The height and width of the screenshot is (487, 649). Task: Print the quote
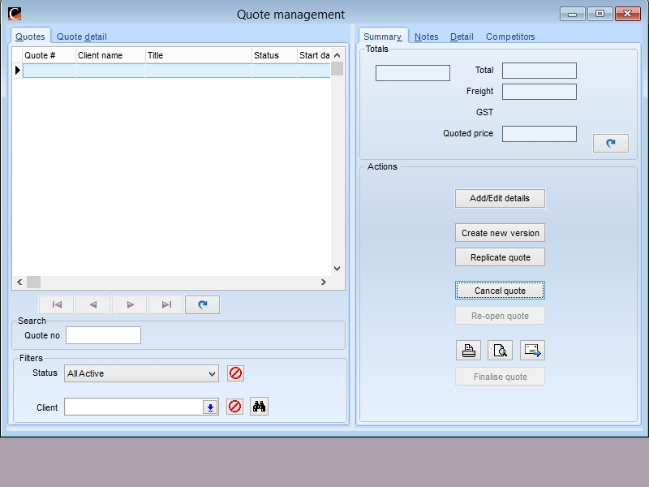click(x=469, y=351)
